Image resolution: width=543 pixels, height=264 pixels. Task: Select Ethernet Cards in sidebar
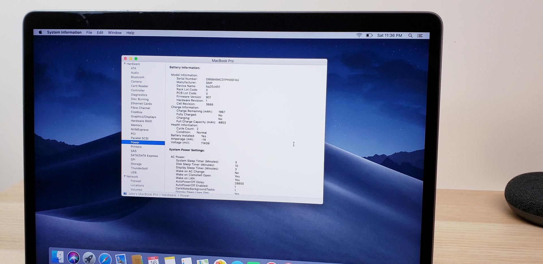(141, 104)
